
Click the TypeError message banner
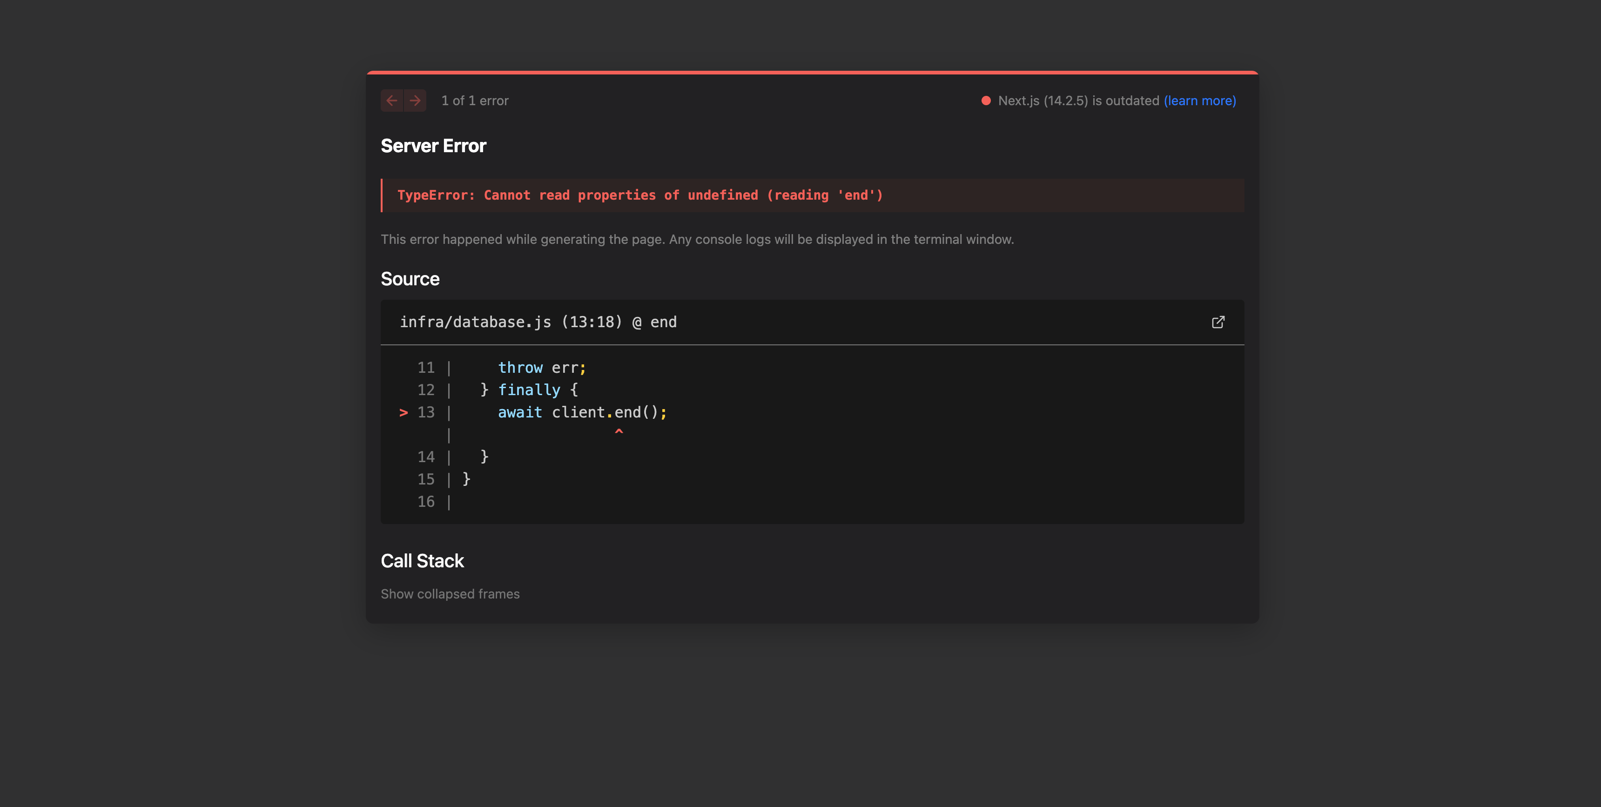640,195
